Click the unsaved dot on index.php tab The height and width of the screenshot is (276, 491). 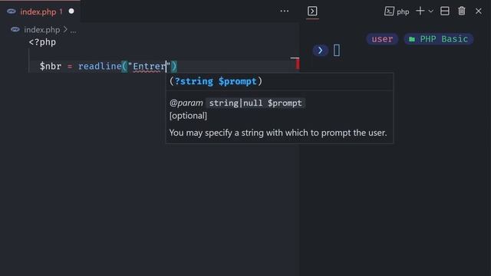click(x=71, y=11)
